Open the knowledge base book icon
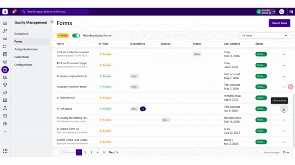295x165 pixels. [5, 100]
